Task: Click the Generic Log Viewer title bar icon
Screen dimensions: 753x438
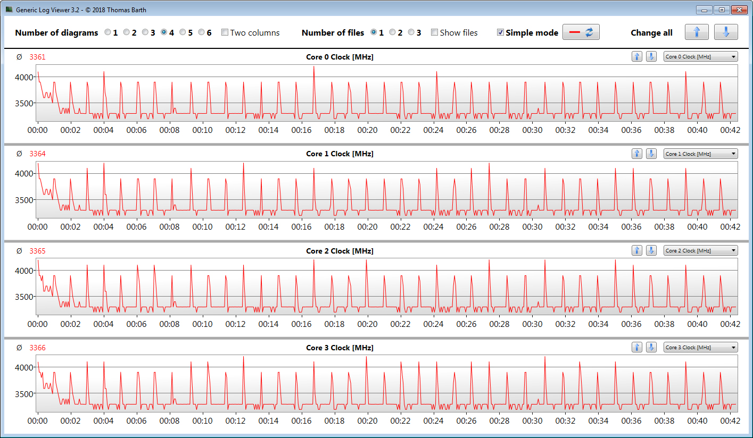Action: (x=9, y=10)
